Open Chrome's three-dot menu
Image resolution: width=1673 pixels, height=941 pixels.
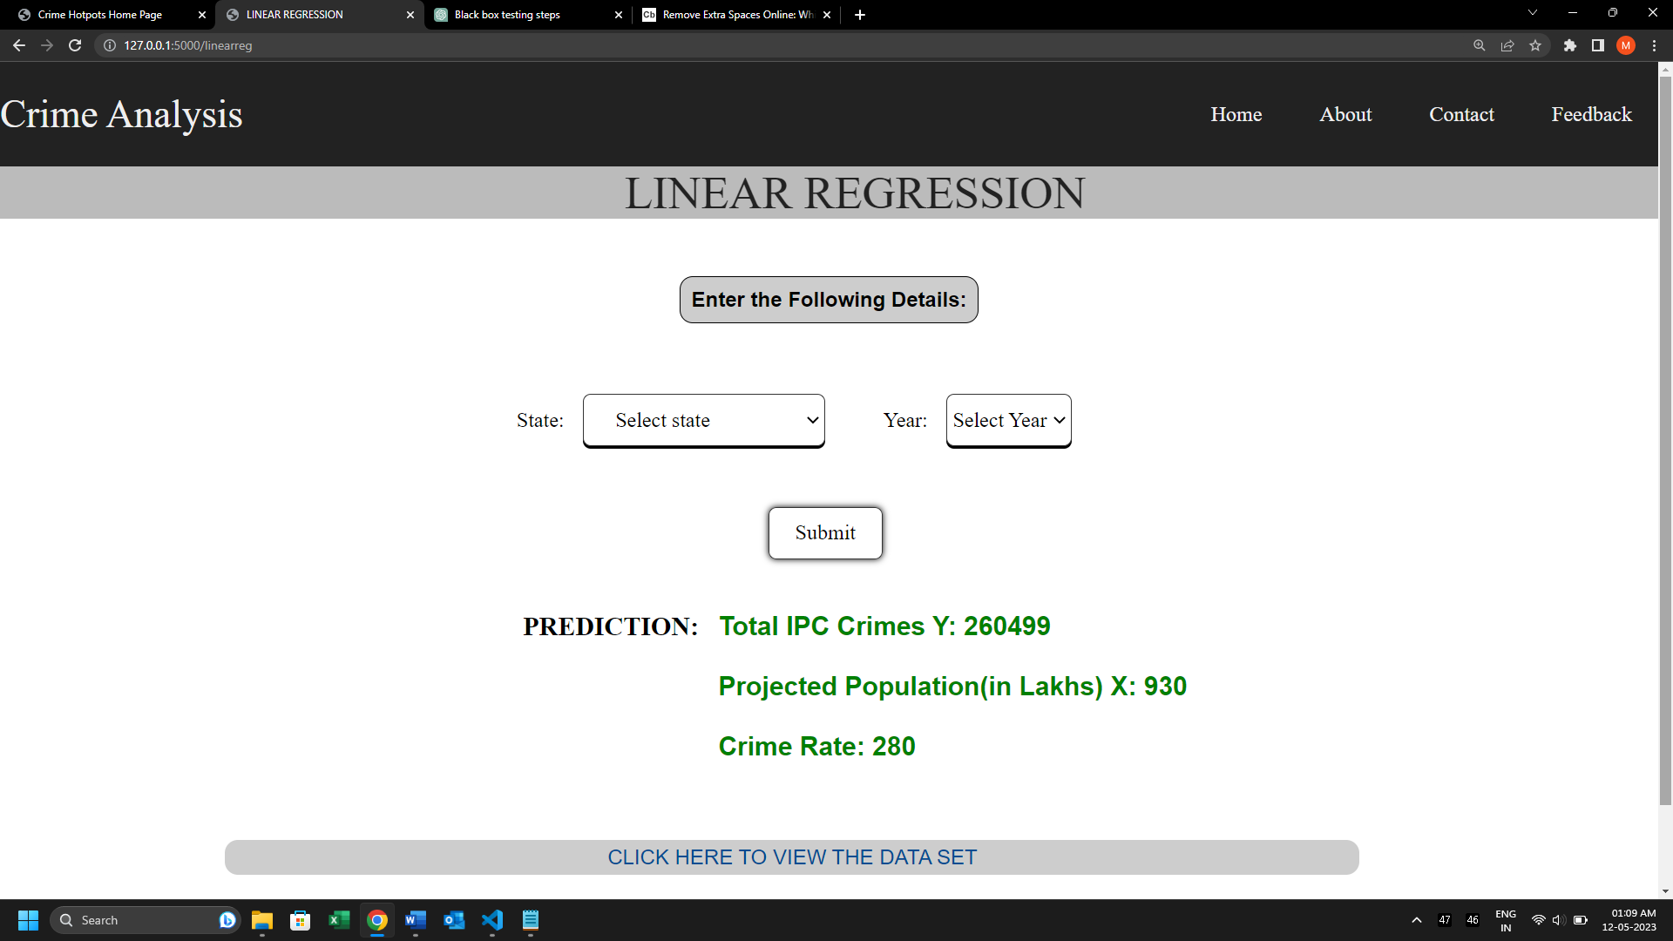click(x=1656, y=45)
